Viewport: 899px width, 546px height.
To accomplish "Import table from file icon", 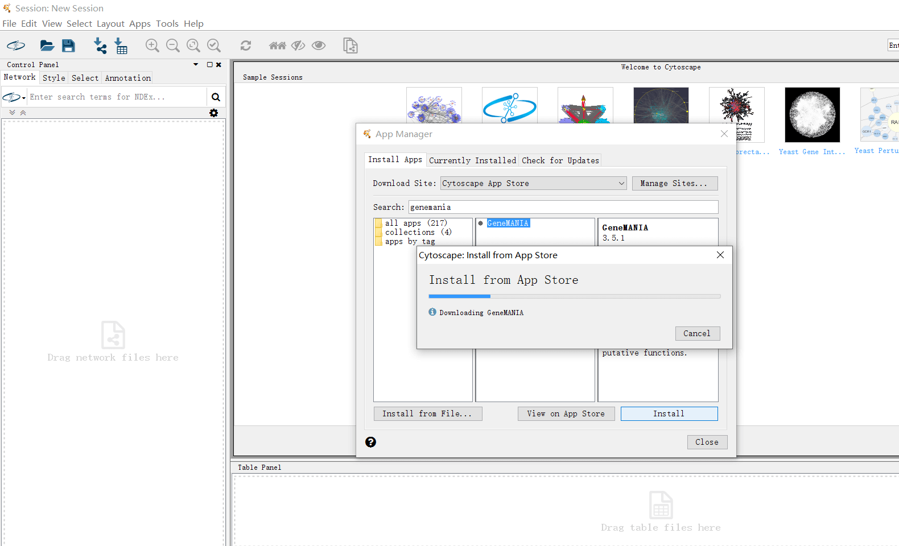I will coord(121,45).
